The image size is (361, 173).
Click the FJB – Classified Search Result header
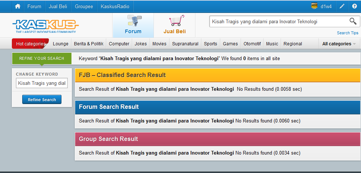click(218, 75)
